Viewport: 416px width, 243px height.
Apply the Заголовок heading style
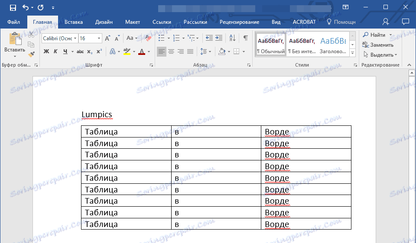(x=333, y=44)
